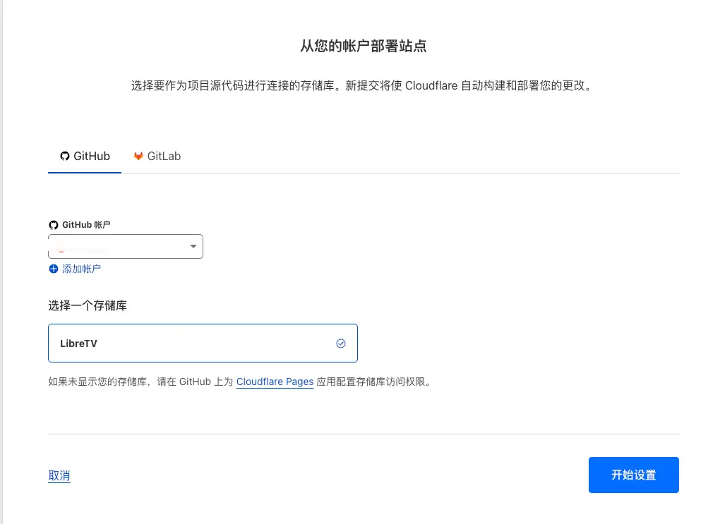
Task: Click the heading 从您的帐户部署站点
Action: click(364, 46)
